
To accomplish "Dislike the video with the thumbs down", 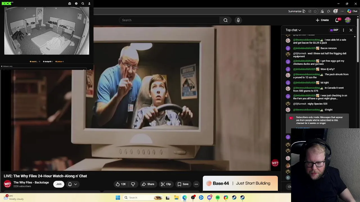I will click(x=133, y=184).
